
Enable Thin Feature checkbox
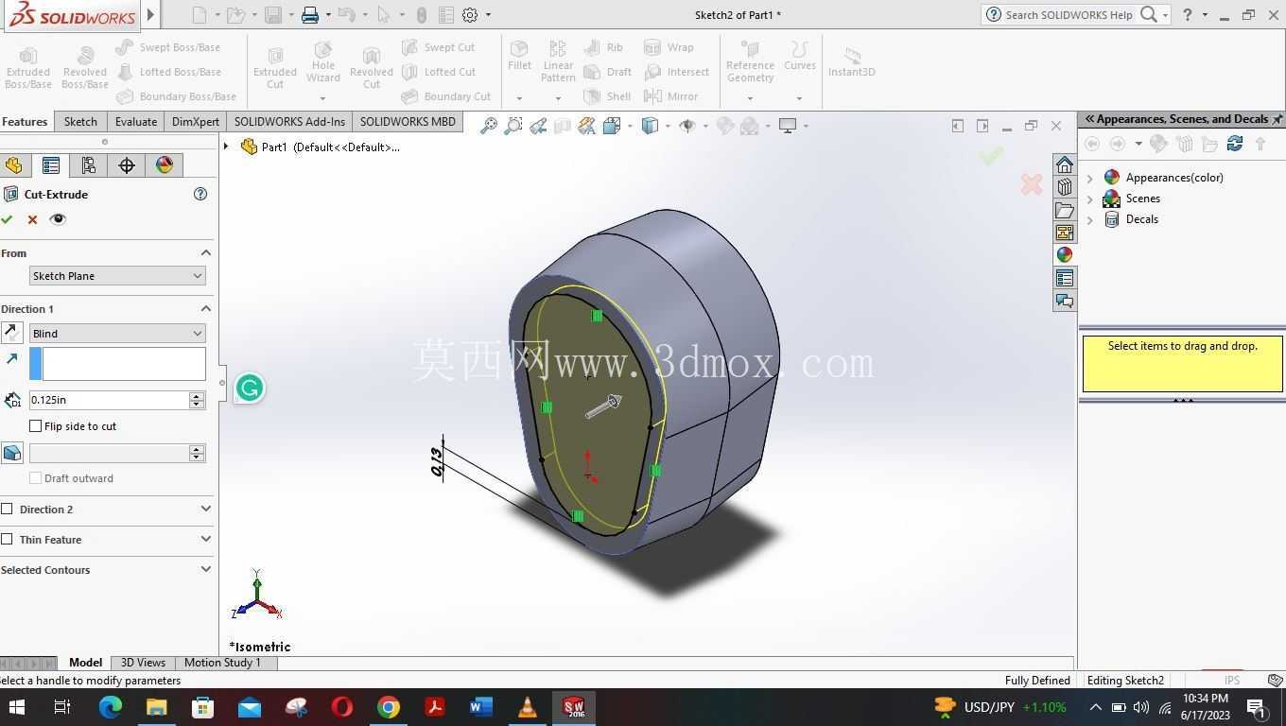[7, 540]
